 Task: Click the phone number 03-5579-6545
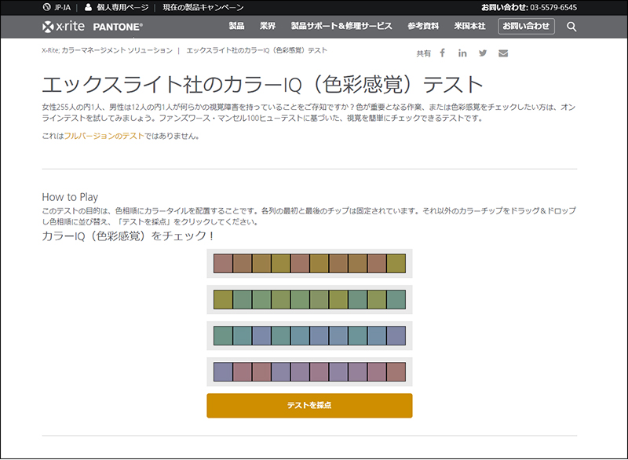tap(553, 7)
